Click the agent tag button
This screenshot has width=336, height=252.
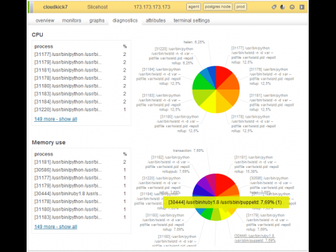(194, 7)
